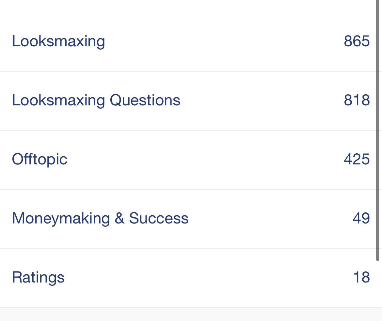Click the 865 count beside Looksmaxing

[357, 41]
